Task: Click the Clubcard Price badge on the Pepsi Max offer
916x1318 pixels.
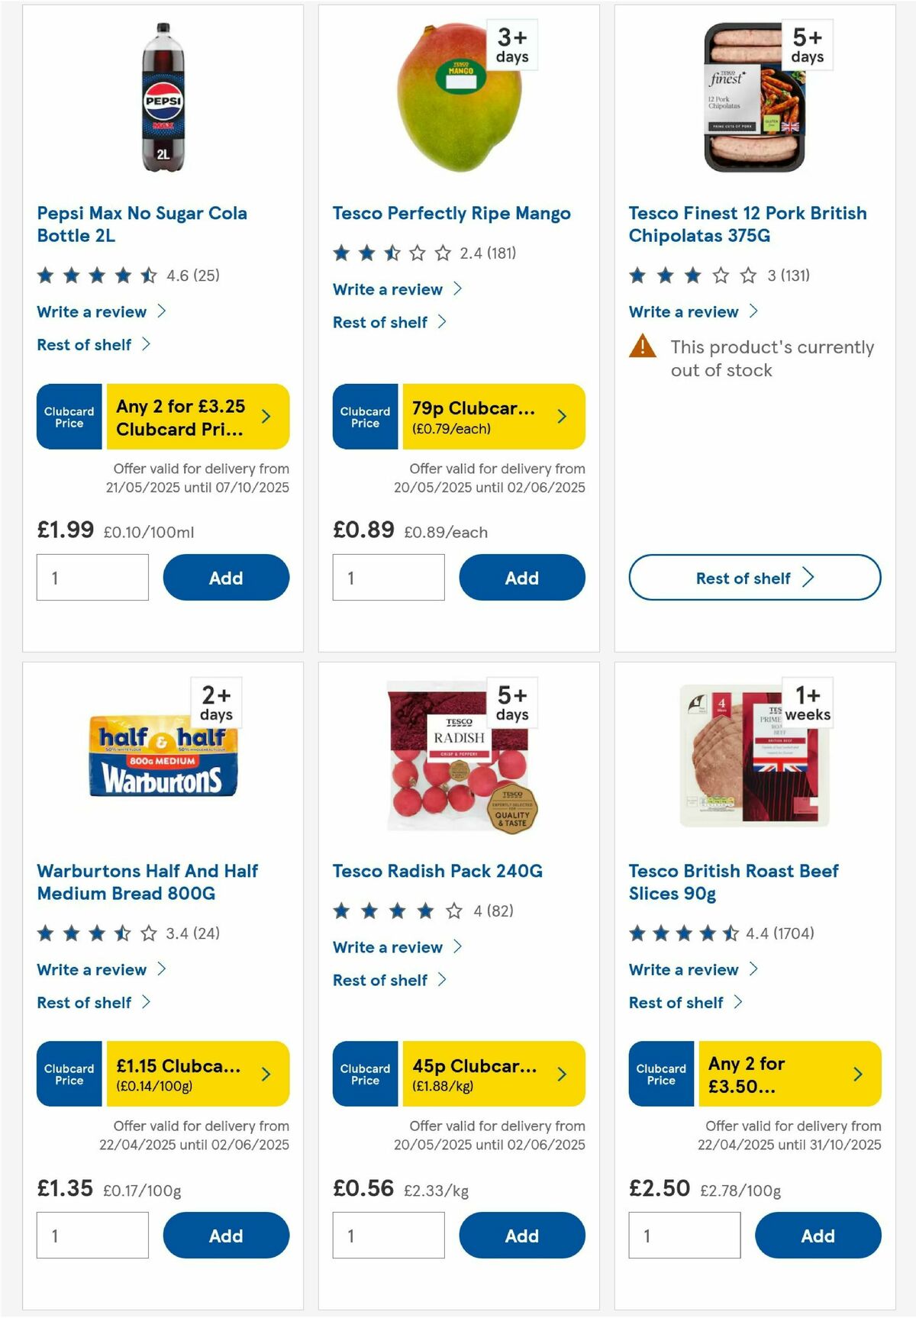Action: (68, 416)
